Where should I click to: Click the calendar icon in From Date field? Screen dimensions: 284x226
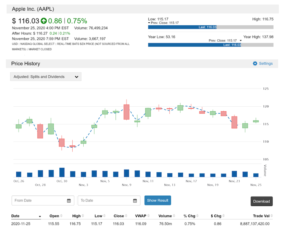pos(69,201)
